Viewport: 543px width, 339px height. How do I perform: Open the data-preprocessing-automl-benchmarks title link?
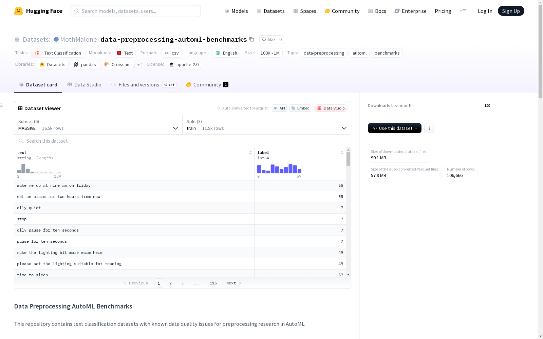(174, 39)
